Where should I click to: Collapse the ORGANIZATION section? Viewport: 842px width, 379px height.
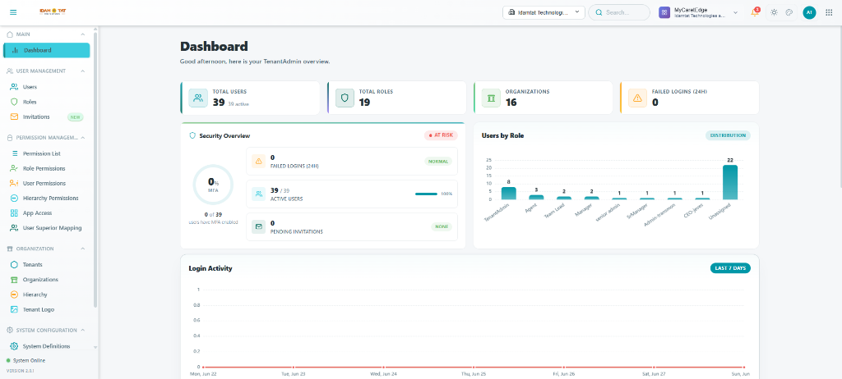[x=83, y=249]
